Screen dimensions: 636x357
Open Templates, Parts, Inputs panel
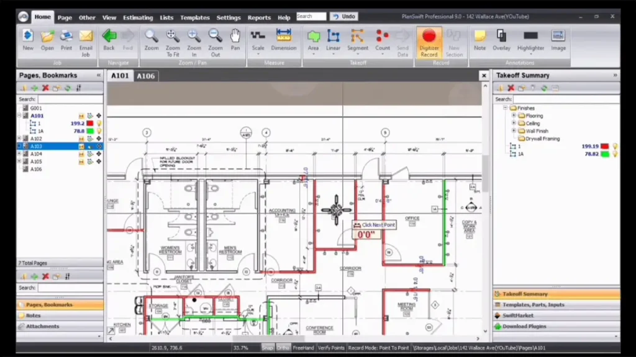point(556,305)
